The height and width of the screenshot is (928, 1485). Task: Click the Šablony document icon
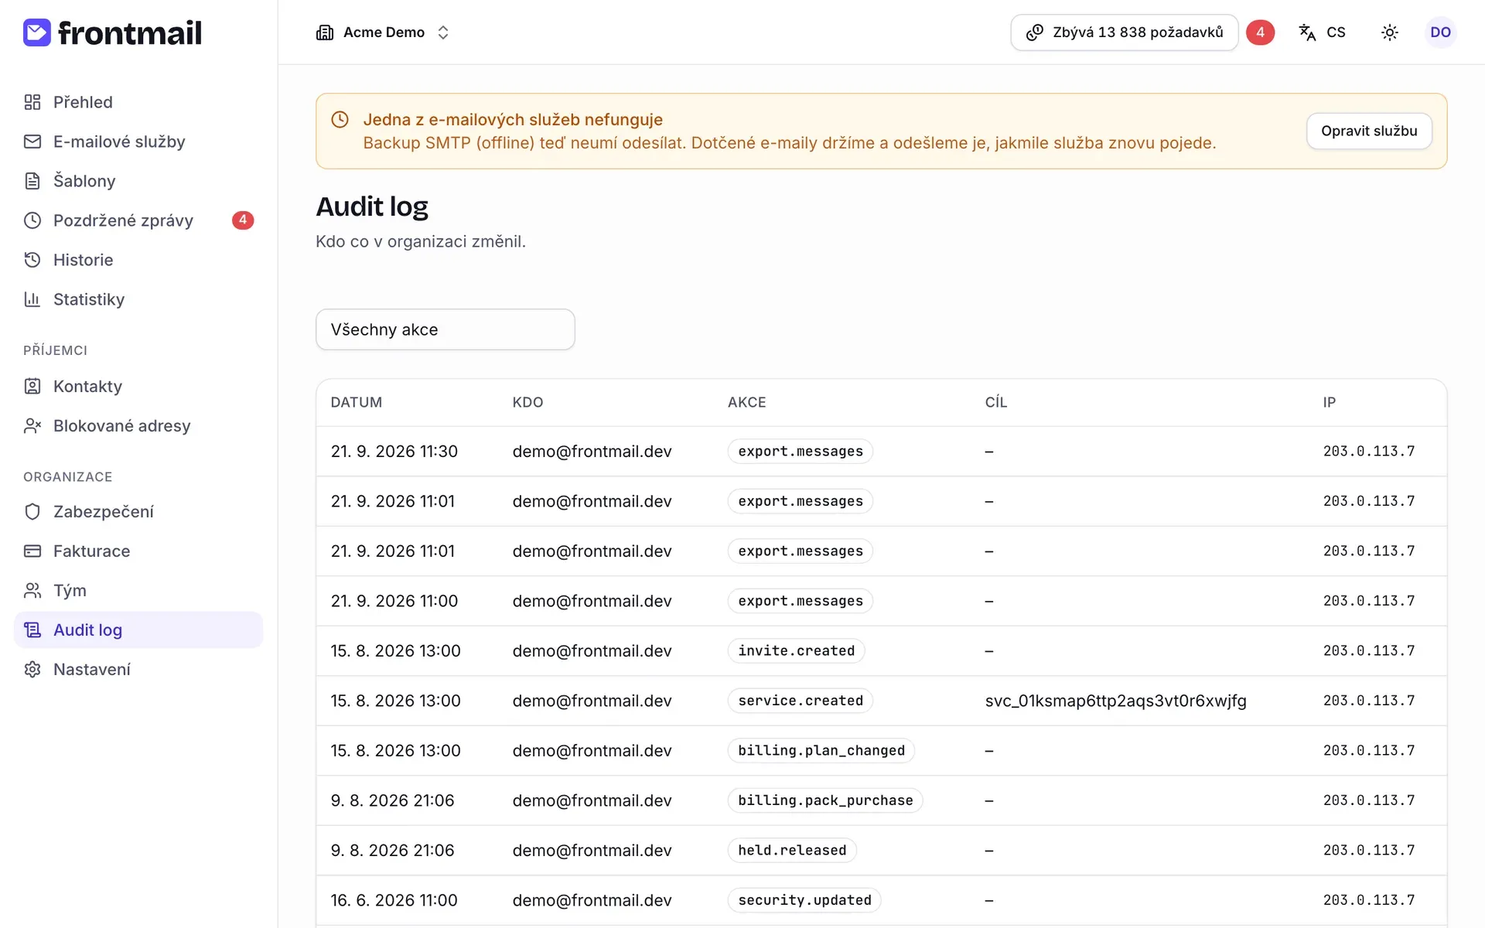(32, 181)
